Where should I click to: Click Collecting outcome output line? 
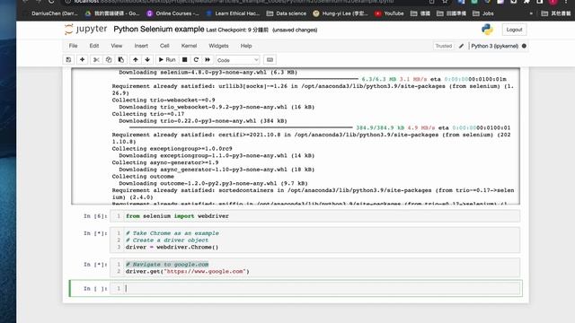pos(143,176)
